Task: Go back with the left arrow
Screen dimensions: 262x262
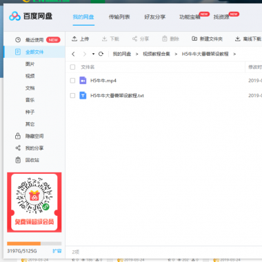Action: [x=73, y=54]
